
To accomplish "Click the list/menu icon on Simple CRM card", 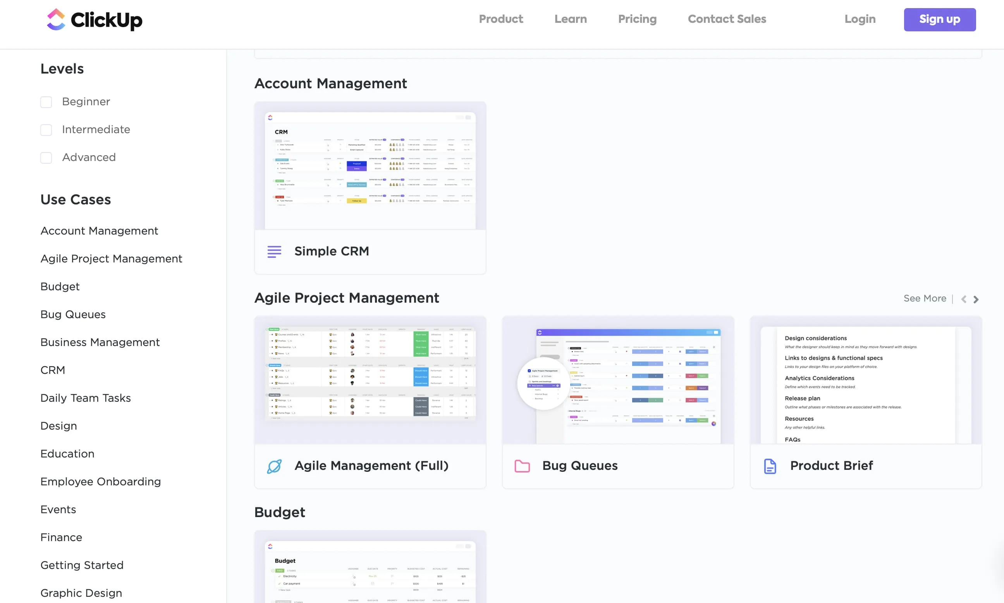I will pyautogui.click(x=275, y=251).
